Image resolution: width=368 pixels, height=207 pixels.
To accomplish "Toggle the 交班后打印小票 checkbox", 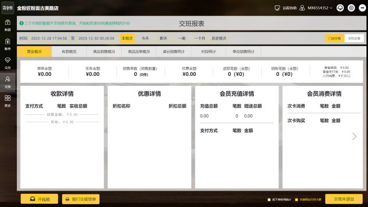I will tap(296, 200).
